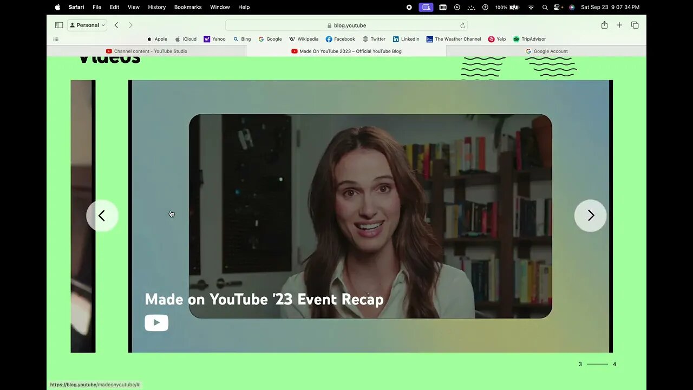Open the favorites grid icon
Viewport: 693px width, 390px height.
pos(56,39)
